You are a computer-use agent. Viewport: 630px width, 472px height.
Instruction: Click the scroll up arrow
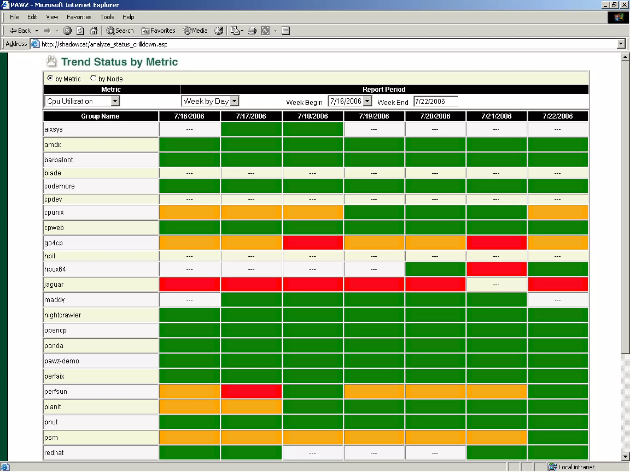tap(625, 57)
